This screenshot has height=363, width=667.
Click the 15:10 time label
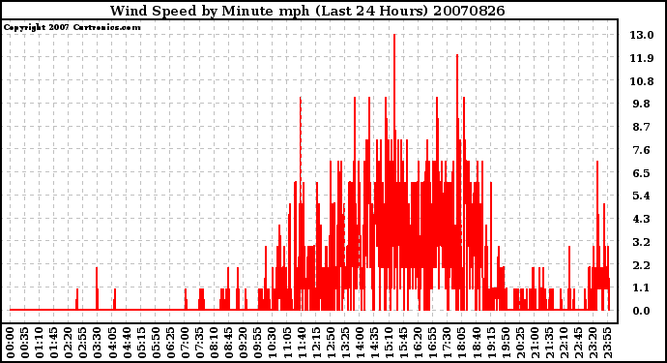click(x=389, y=344)
